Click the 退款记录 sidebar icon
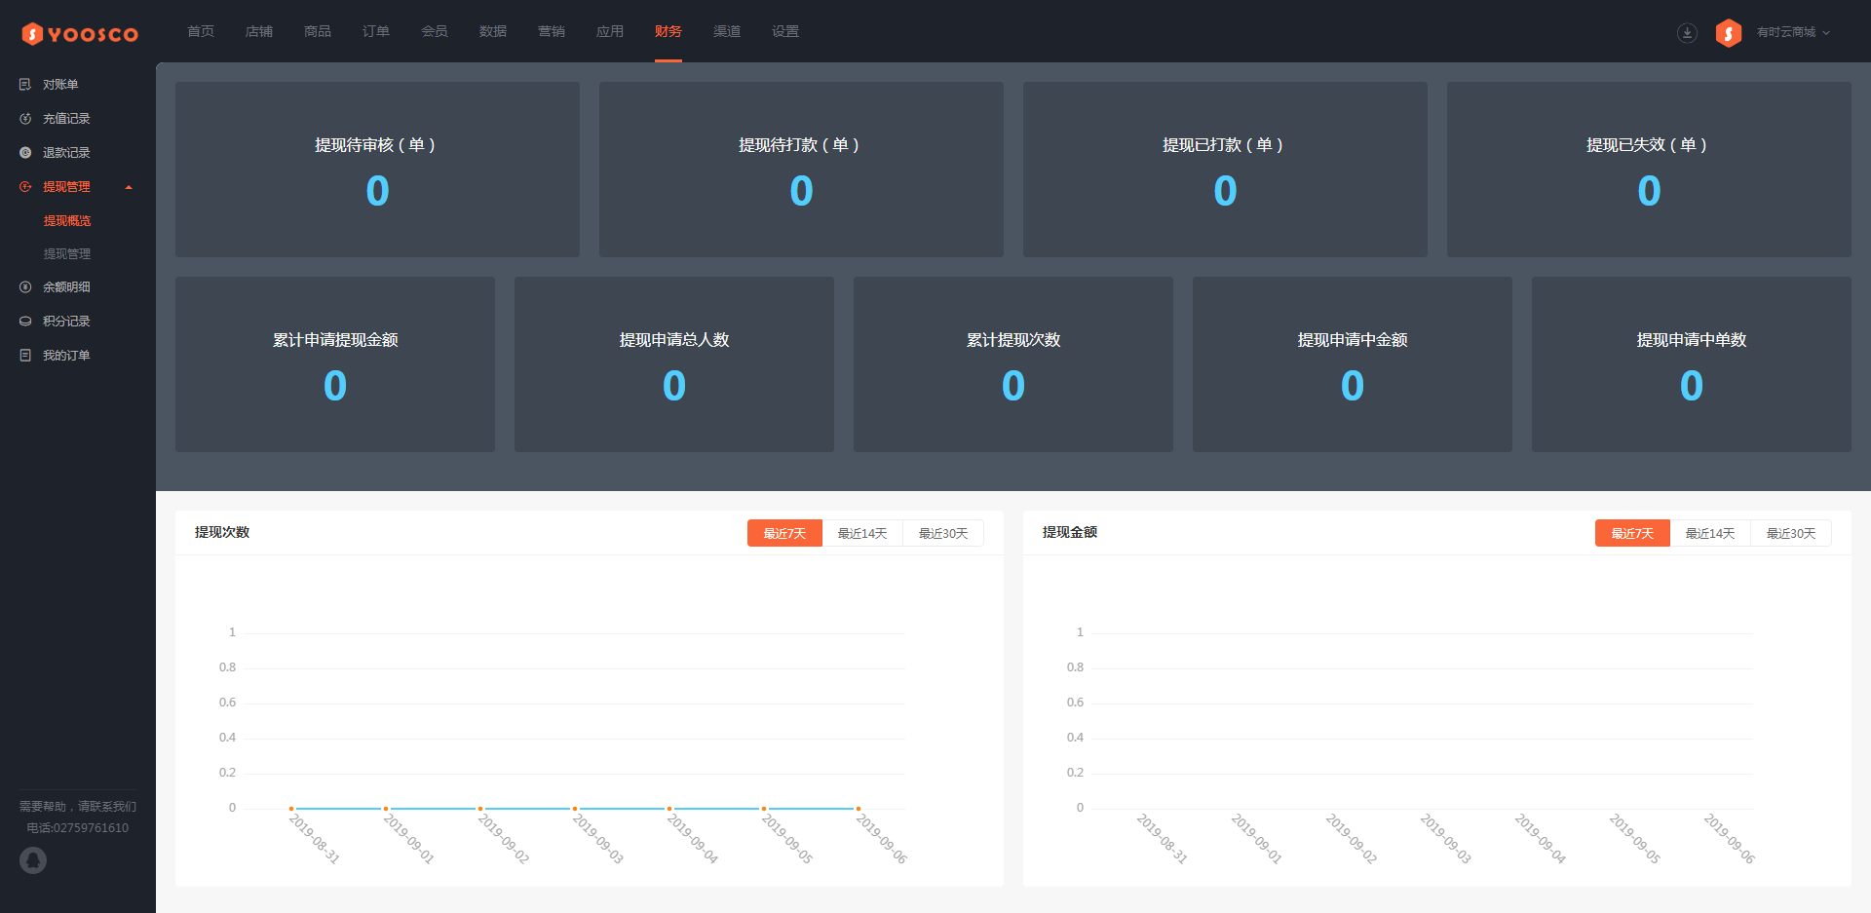The width and height of the screenshot is (1871, 913). click(x=25, y=153)
